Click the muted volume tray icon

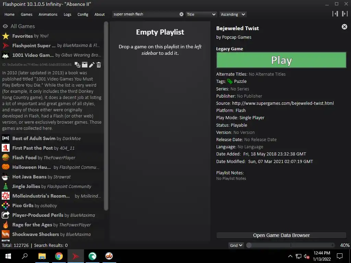306,256
